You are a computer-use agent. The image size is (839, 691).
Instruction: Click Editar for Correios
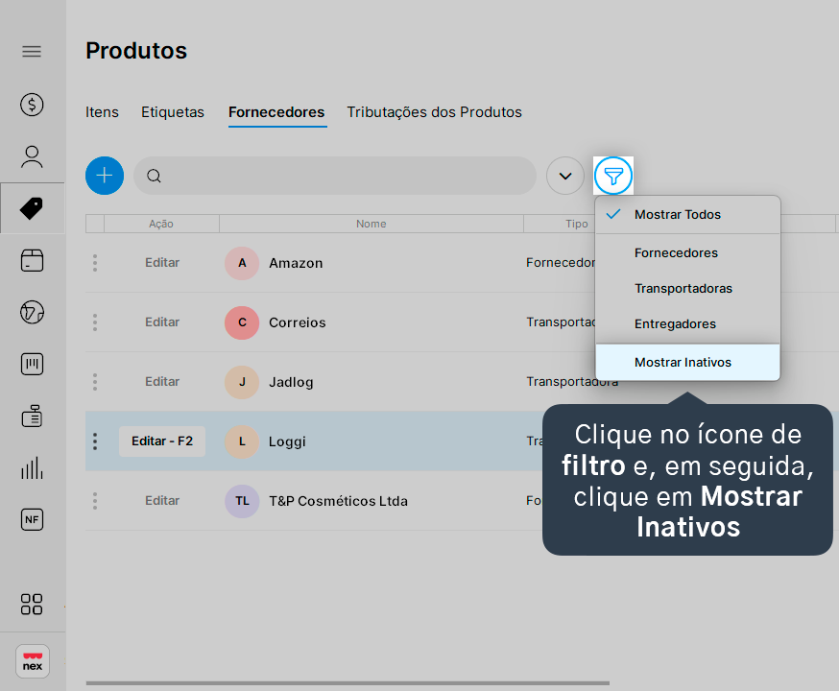162,322
